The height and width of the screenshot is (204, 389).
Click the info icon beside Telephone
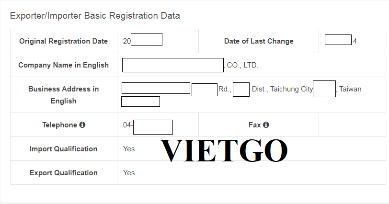click(x=82, y=125)
